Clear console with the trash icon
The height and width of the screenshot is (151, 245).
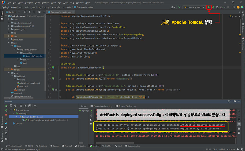point(239,133)
